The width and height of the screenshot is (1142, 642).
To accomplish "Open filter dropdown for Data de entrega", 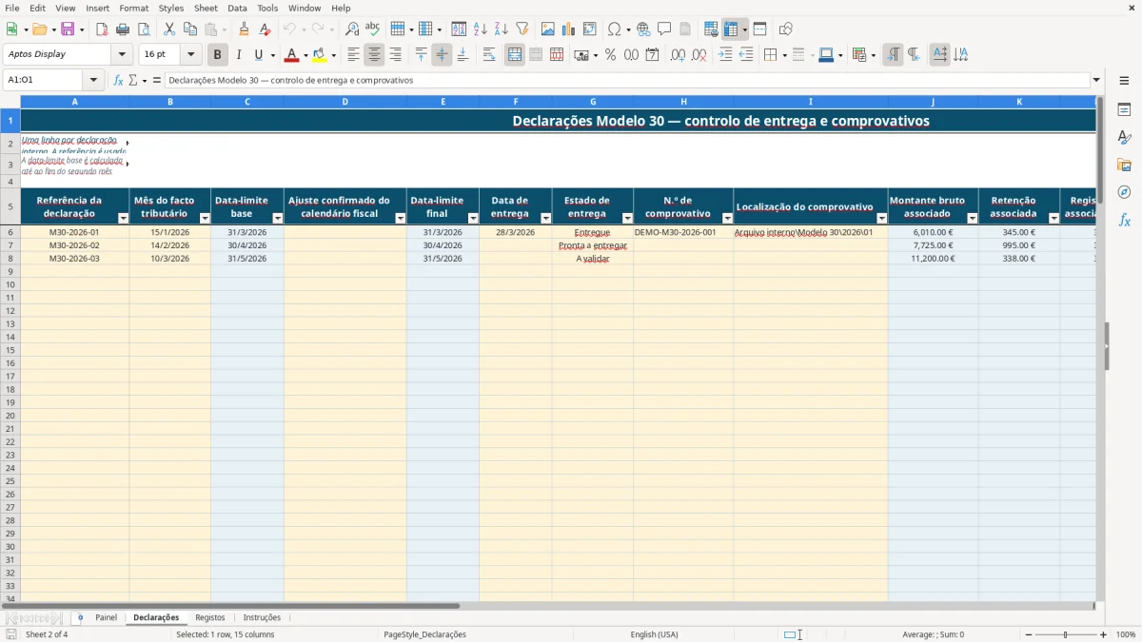I will [545, 219].
